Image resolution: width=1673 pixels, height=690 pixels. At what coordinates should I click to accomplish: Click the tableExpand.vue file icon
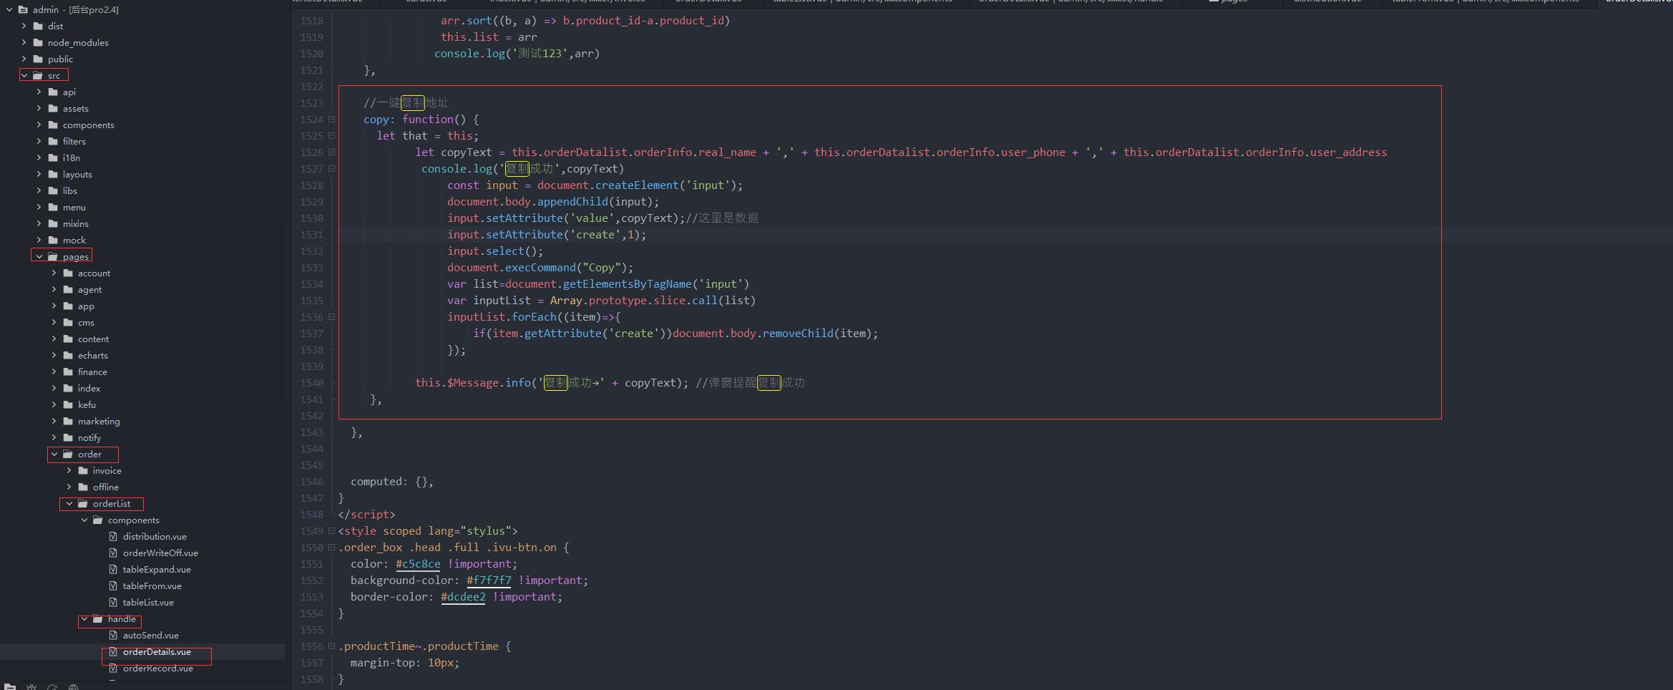point(113,569)
